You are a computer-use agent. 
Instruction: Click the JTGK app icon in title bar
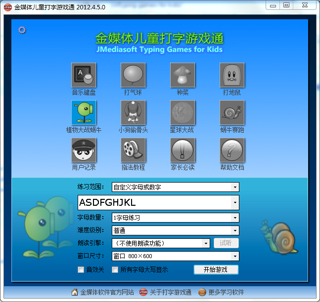click(8, 7)
